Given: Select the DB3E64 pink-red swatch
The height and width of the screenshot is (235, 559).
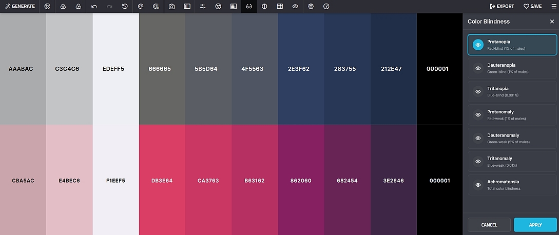Looking at the screenshot, I should (162, 180).
